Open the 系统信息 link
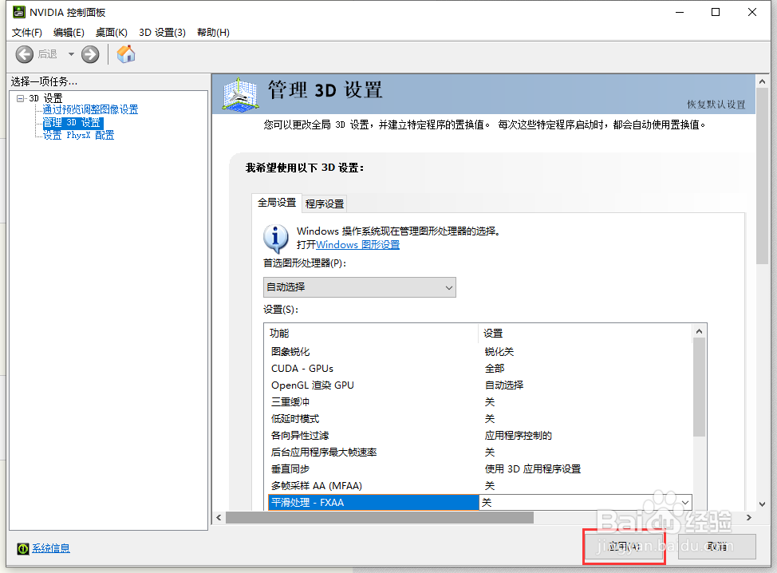 click(51, 548)
